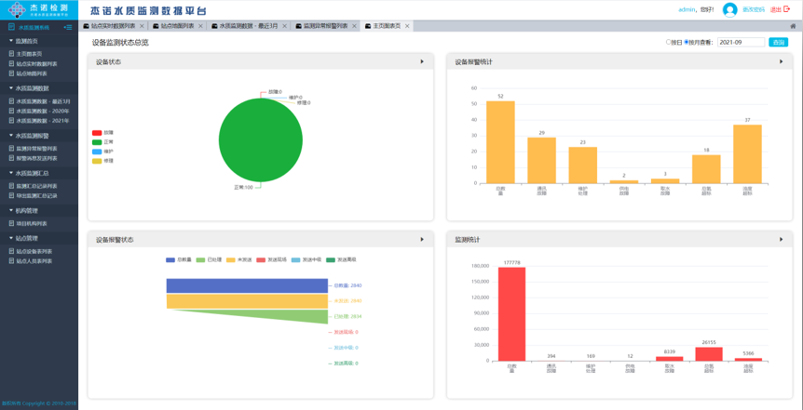The height and width of the screenshot is (410, 803).
Task: Click the home icon at the tab bar's right end
Action: 793,26
